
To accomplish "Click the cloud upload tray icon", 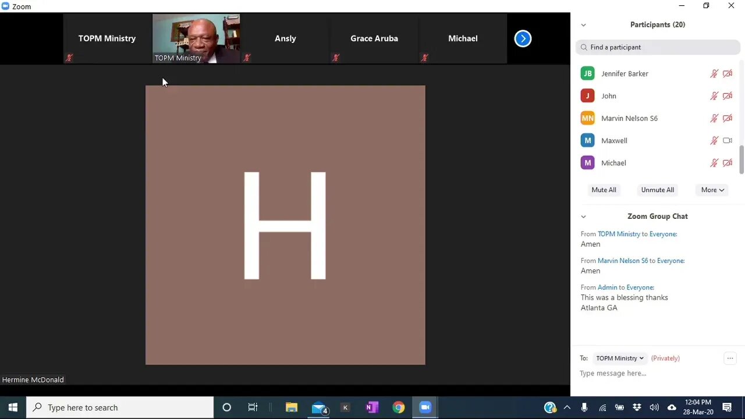I will (672, 407).
